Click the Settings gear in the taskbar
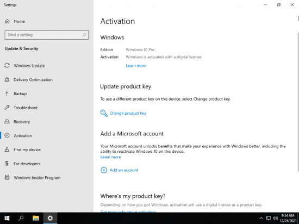Image resolution: width=299 pixels, height=224 pixels. (x=50, y=218)
